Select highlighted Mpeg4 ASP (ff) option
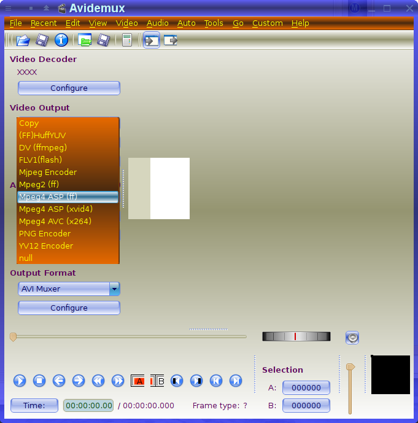This screenshot has height=423, width=418. click(x=68, y=197)
